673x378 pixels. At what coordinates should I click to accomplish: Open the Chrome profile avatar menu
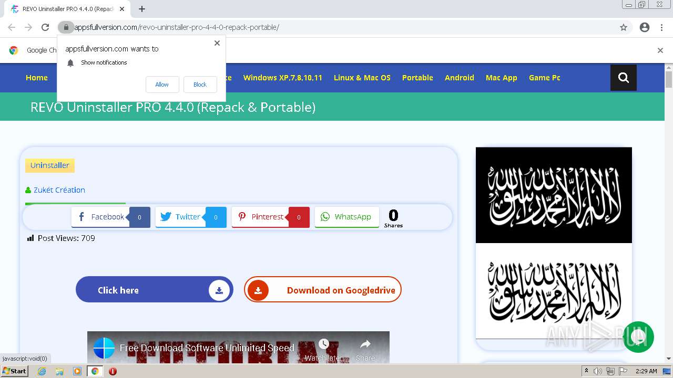point(645,27)
